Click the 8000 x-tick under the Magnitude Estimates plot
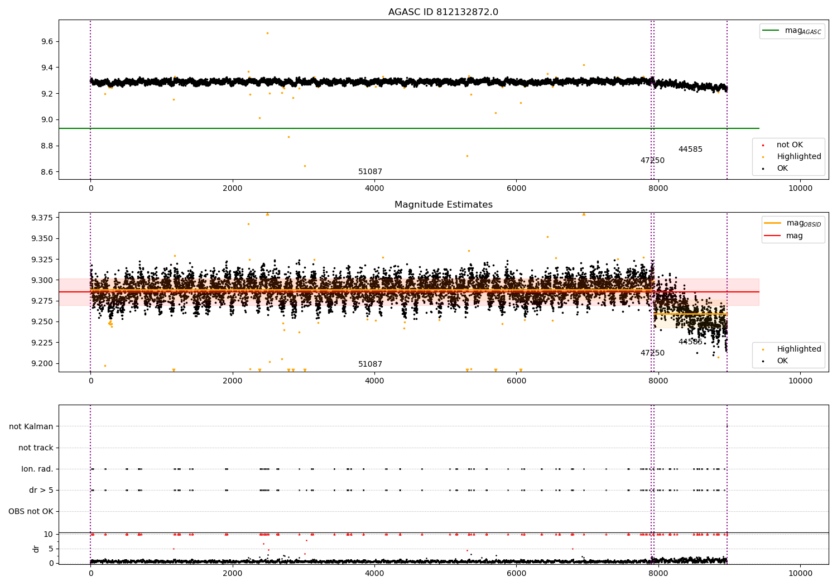 (658, 381)
